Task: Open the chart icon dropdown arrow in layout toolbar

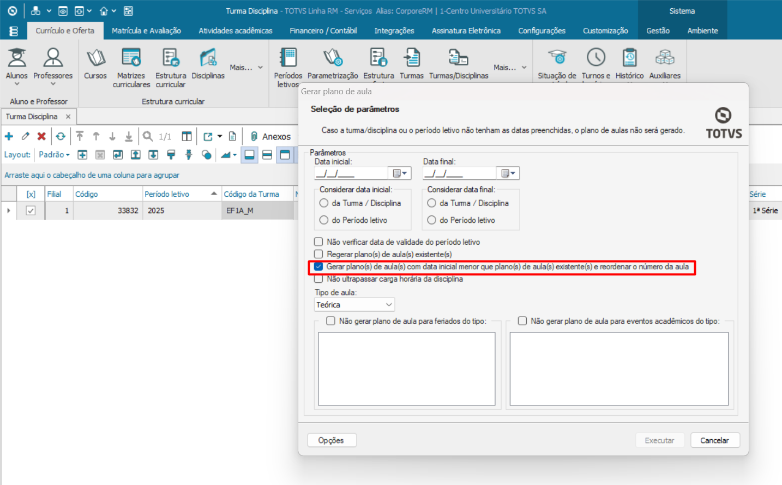Action: pos(235,155)
